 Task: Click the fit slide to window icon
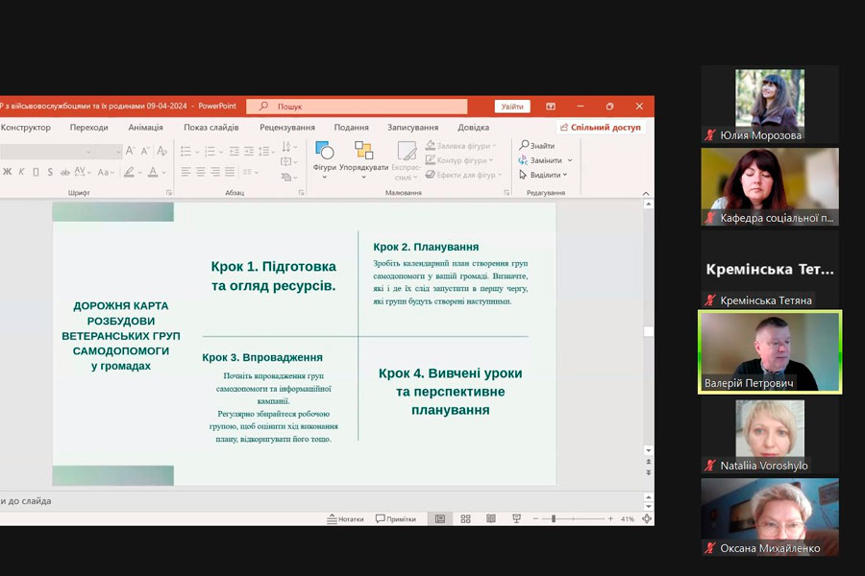coord(647,518)
